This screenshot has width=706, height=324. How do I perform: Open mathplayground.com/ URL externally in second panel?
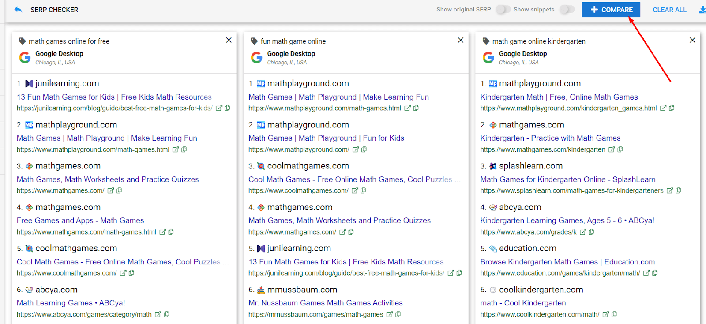356,149
